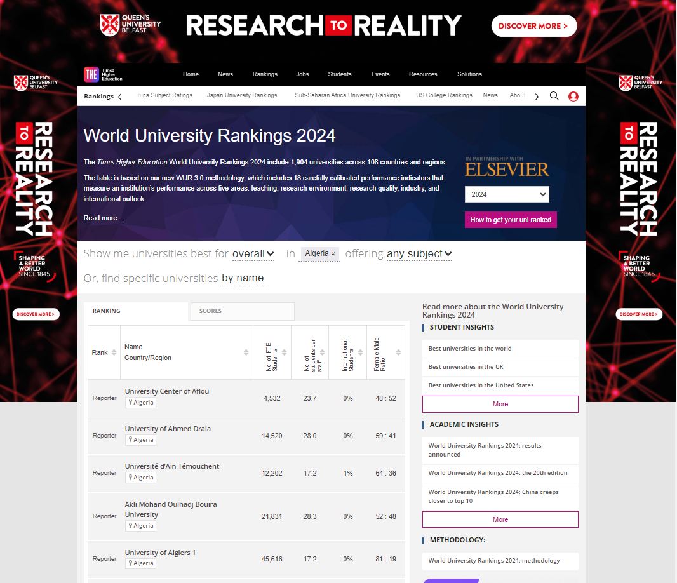The height and width of the screenshot is (583, 677).
Task: Open the 'any subject' dropdown
Action: 419,253
